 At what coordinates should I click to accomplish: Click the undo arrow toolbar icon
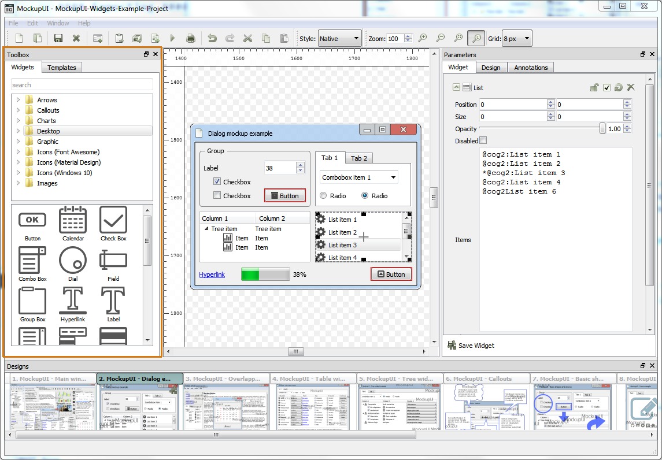pos(212,38)
